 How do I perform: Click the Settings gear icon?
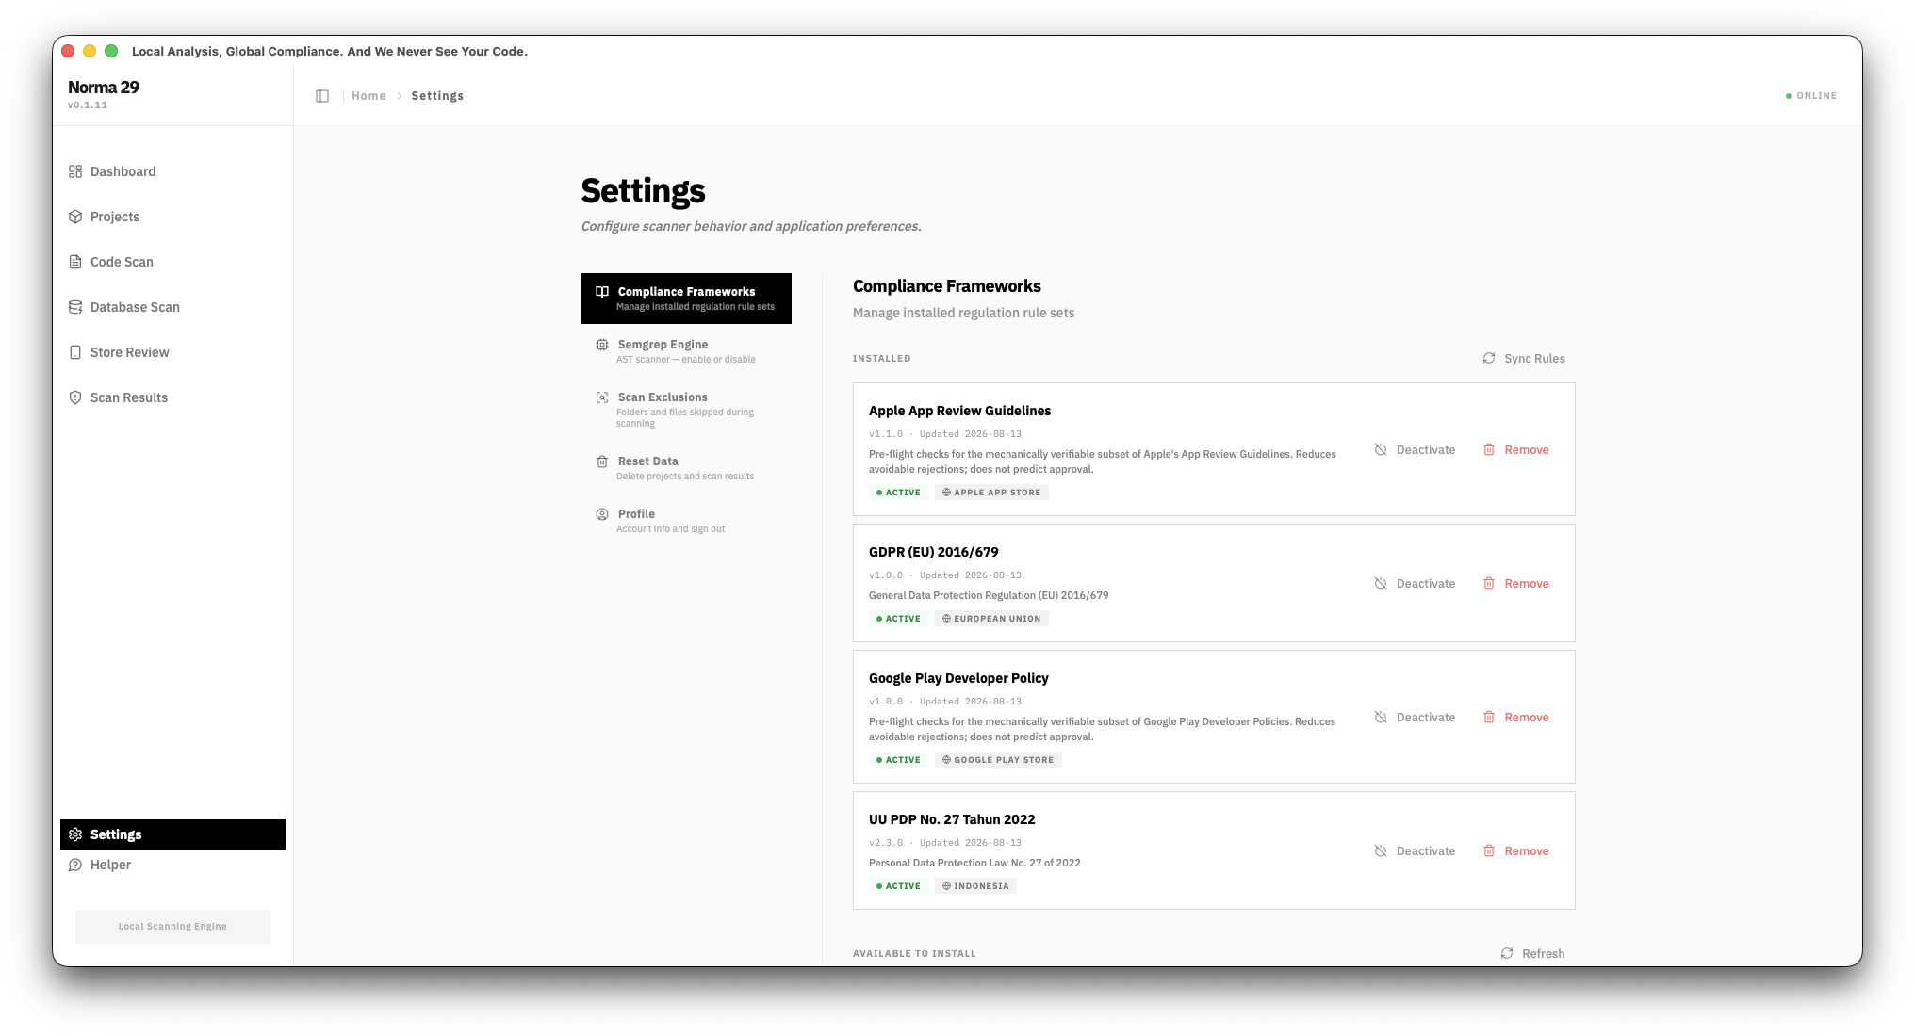tap(75, 834)
